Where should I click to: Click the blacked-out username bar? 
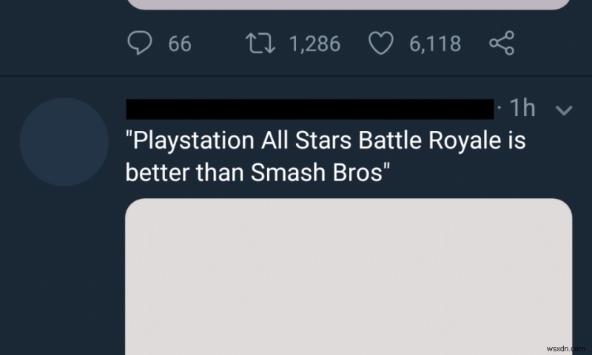309,109
